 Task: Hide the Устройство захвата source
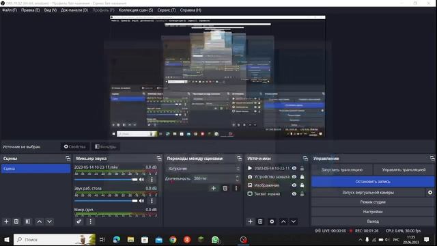(294, 177)
